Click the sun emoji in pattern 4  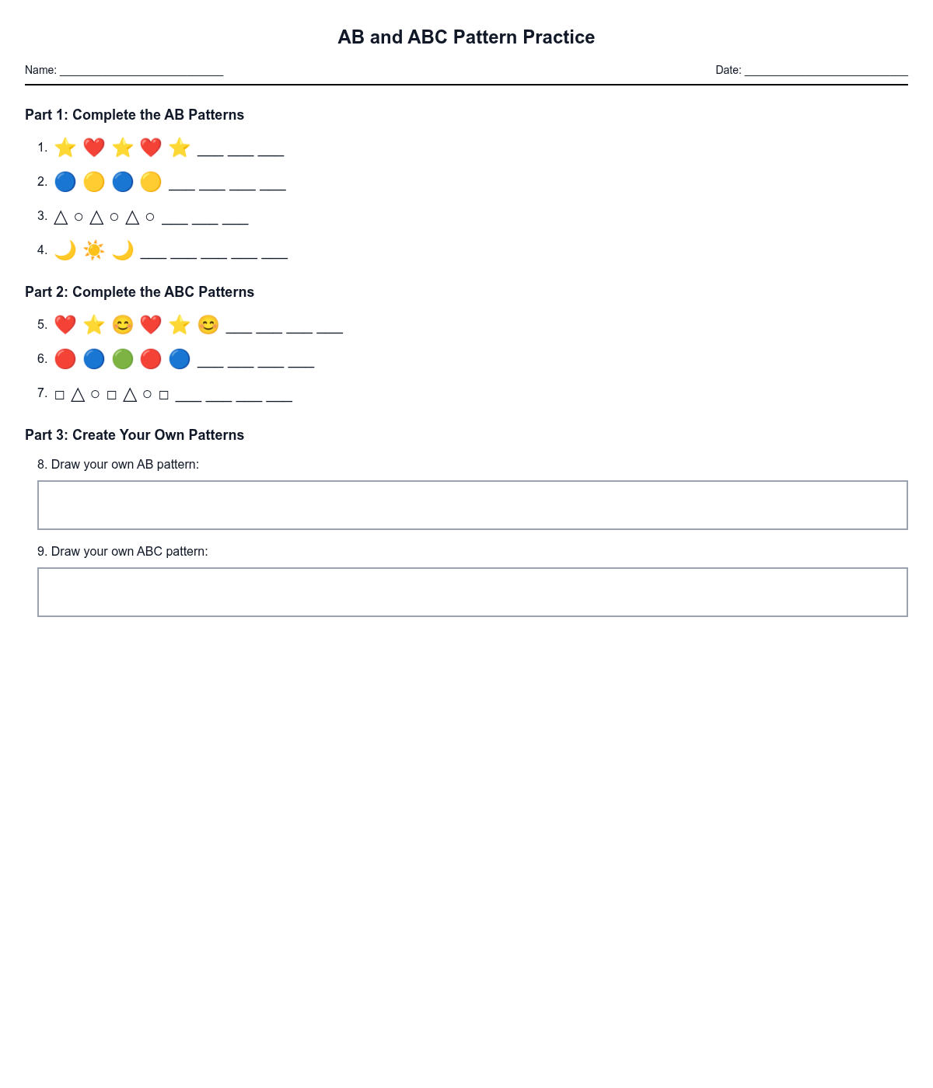pyautogui.click(x=94, y=250)
